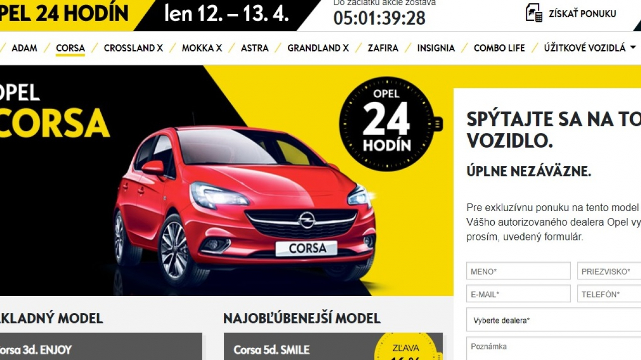Open GRANDLAND X model page
641x360 pixels.
tap(318, 48)
